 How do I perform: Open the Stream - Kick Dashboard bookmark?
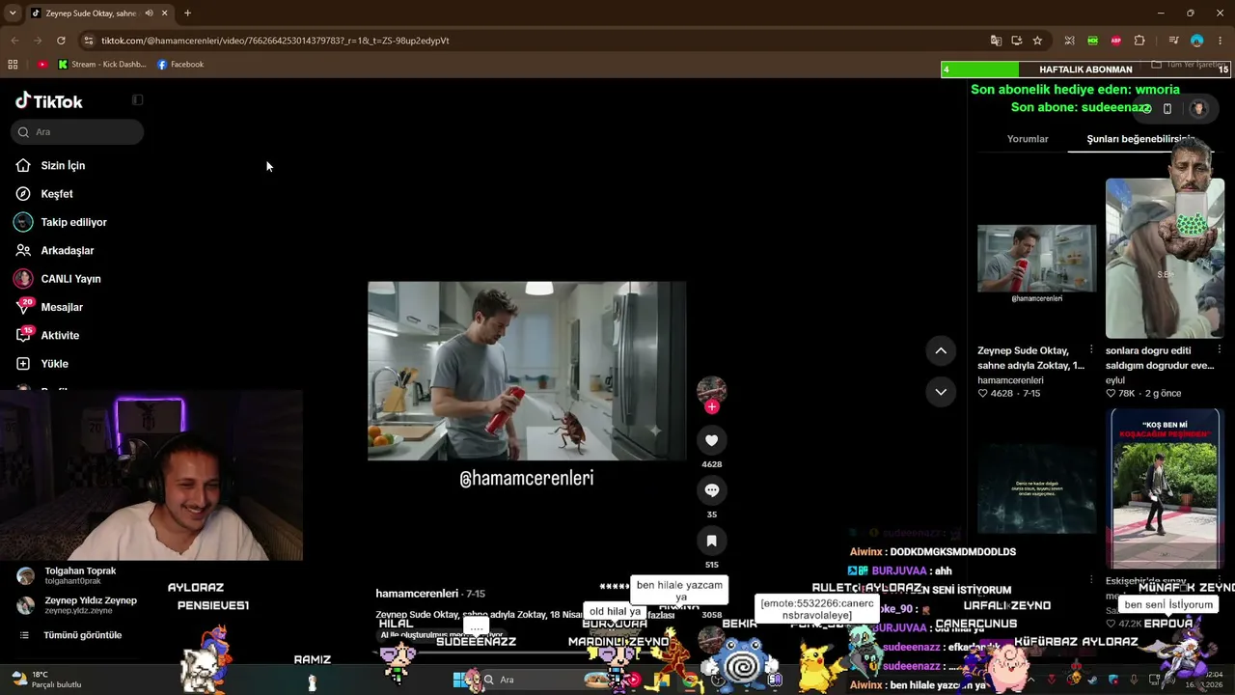[x=101, y=65]
